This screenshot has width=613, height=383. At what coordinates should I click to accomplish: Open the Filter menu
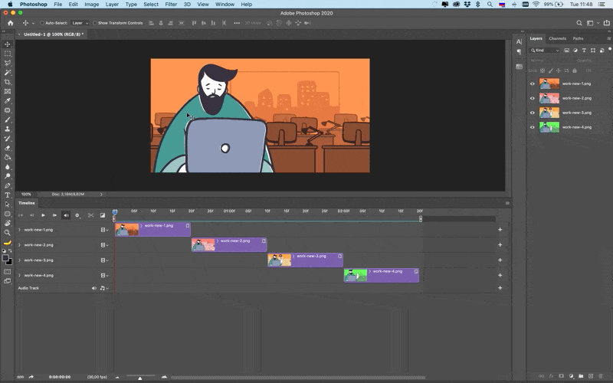[171, 5]
